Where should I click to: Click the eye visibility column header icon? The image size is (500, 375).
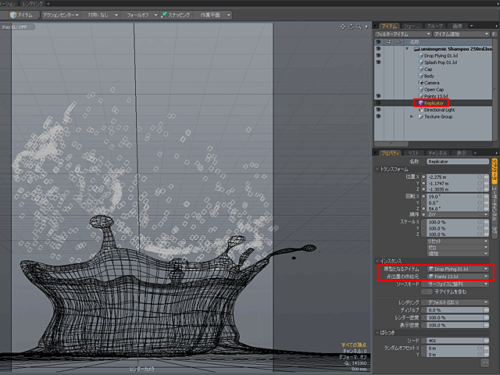point(378,42)
